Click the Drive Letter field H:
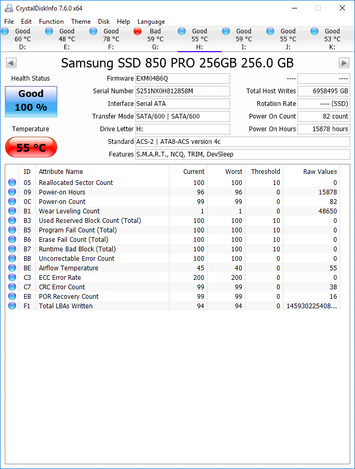Image resolution: width=355 pixels, height=469 pixels. 183,129
